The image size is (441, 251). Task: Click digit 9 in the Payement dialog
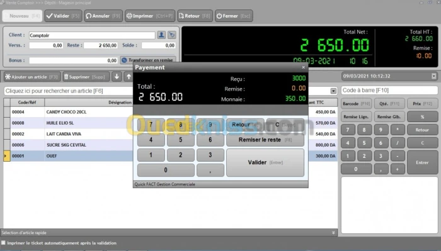[210, 125]
